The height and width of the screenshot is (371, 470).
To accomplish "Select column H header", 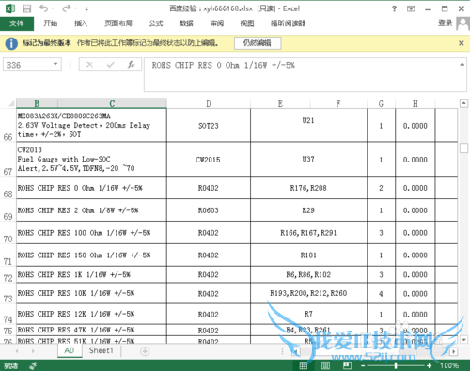I will coord(415,103).
